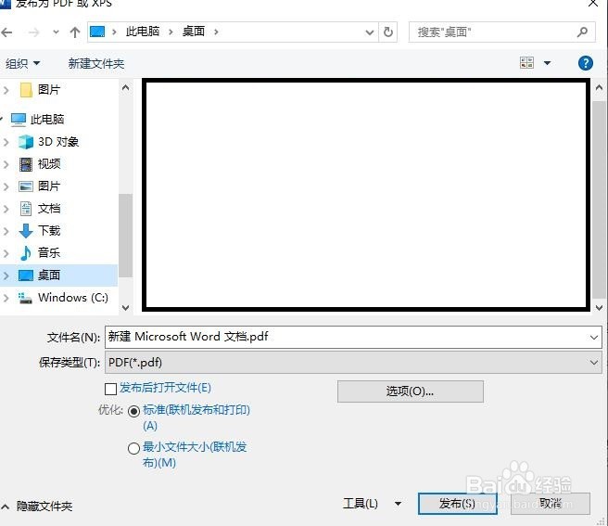The width and height of the screenshot is (608, 526).
Task: Open the blue help question mark
Action: 585,63
